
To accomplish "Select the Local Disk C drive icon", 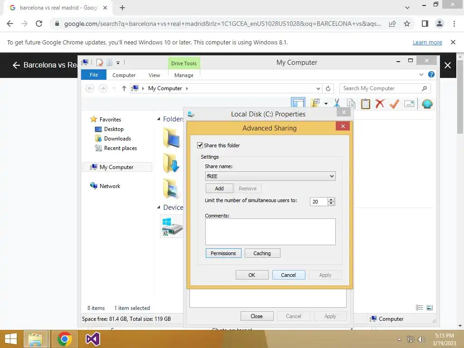I will (x=172, y=227).
